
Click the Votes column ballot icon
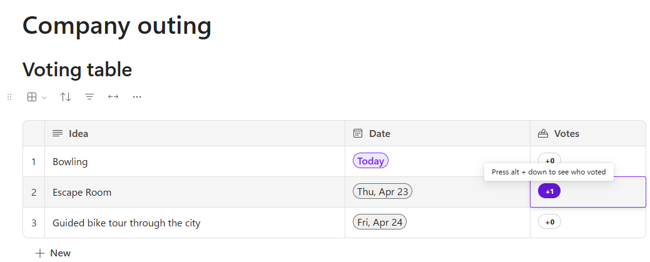tap(543, 133)
